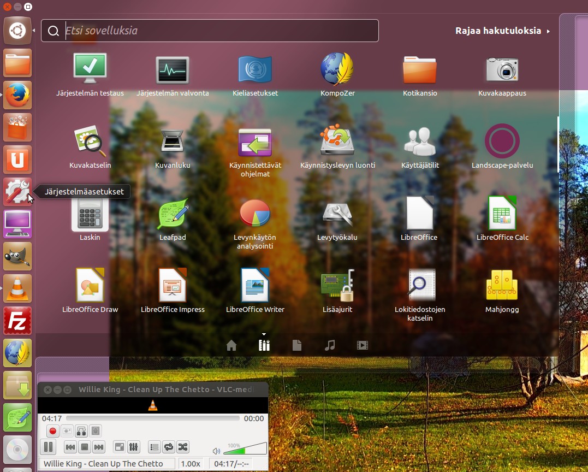Toggle the VLC playlist view
Image resolution: width=588 pixels, height=472 pixels.
pos(155,447)
